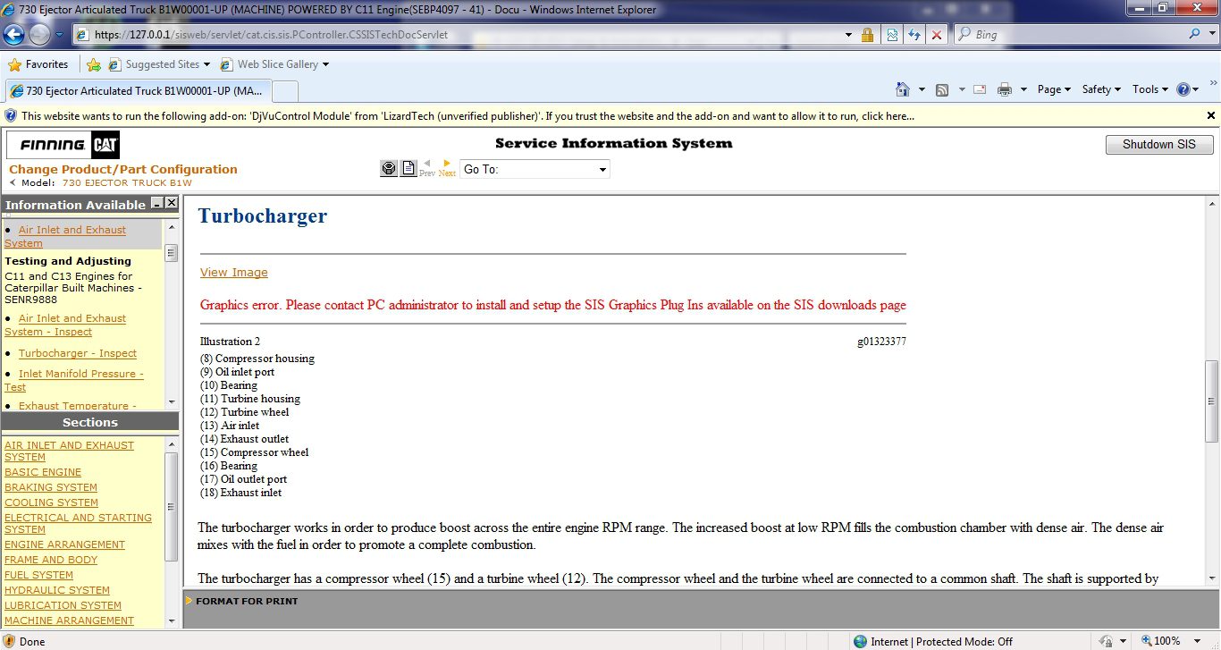
Task: Open a new blank tab
Action: [x=284, y=91]
